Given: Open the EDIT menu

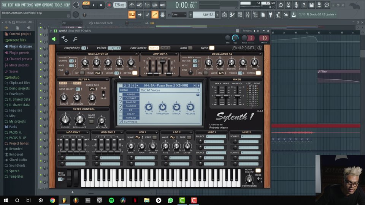Looking at the screenshot, I should pyautogui.click(x=11, y=5).
